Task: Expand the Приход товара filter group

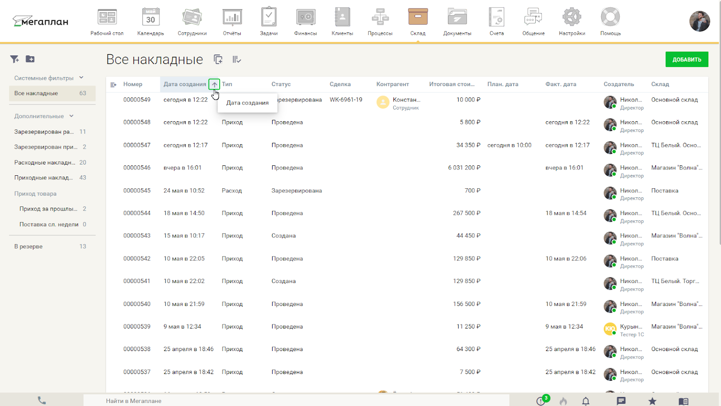Action: [35, 194]
